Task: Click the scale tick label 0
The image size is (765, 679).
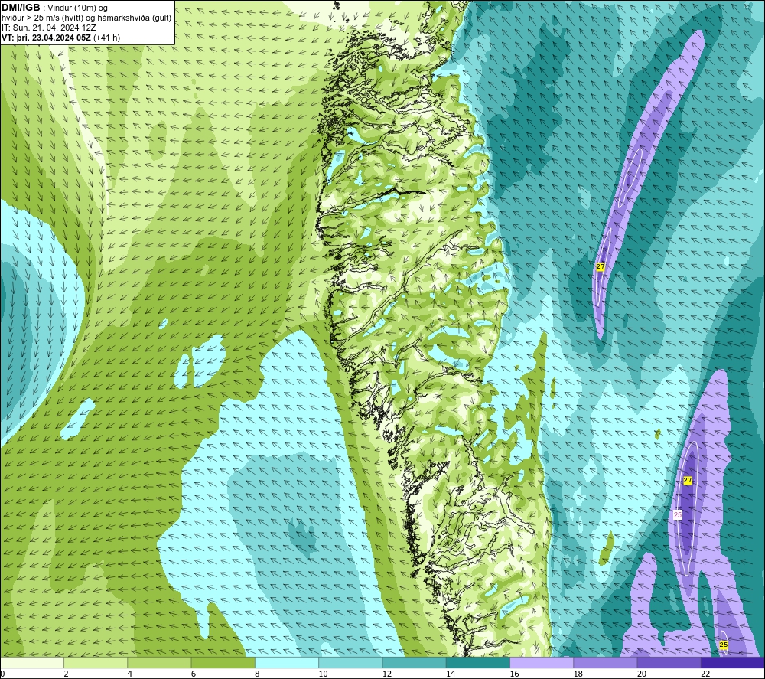Action: point(2,674)
